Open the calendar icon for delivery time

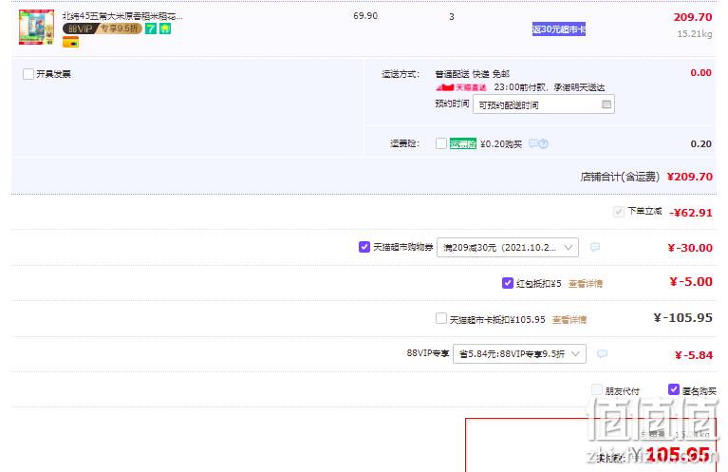[x=606, y=104]
